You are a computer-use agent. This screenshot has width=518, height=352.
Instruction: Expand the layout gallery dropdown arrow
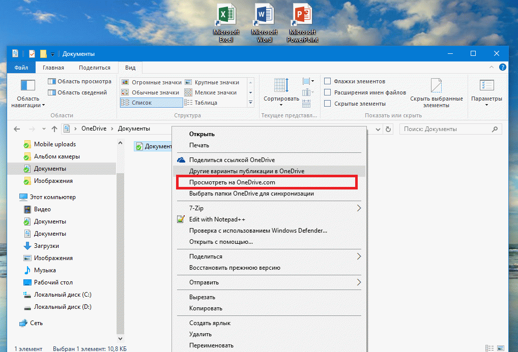[250, 103]
